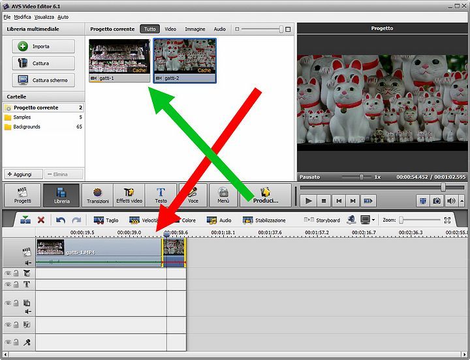Lock the voice microphone track
The height and width of the screenshot is (360, 470).
[x=16, y=342]
